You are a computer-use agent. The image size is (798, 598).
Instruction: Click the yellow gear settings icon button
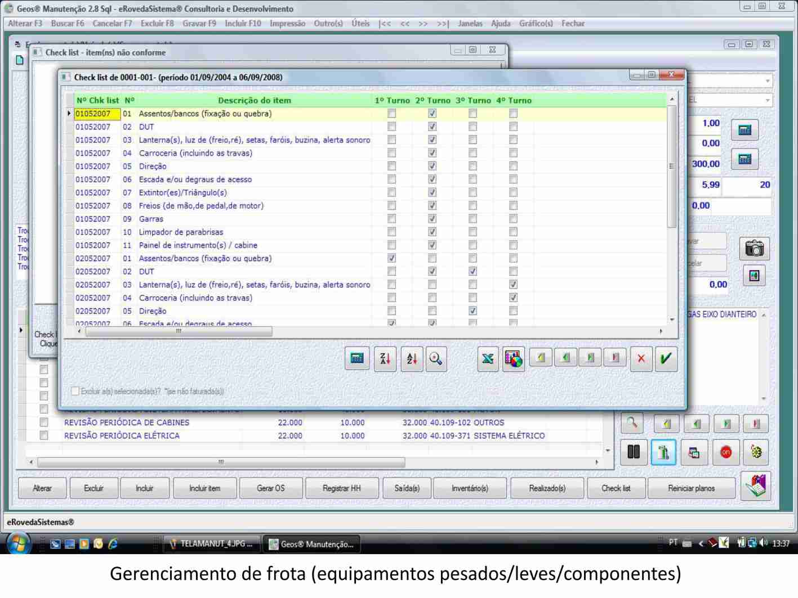756,452
